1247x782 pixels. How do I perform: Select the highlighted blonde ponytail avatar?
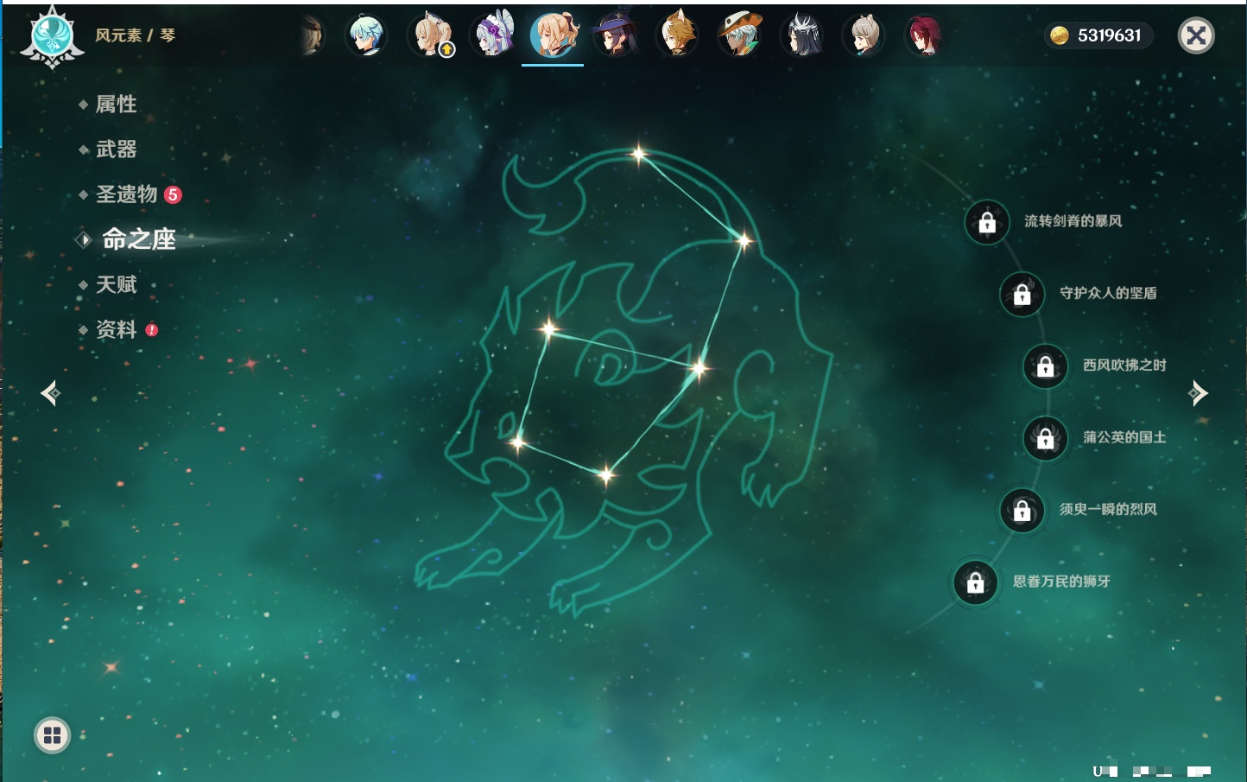click(553, 35)
